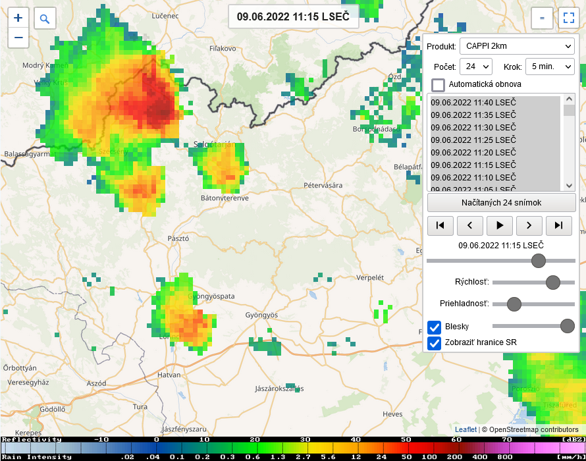Screen dimensions: 586x461
Task: Step back one radar frame
Action: pos(470,225)
